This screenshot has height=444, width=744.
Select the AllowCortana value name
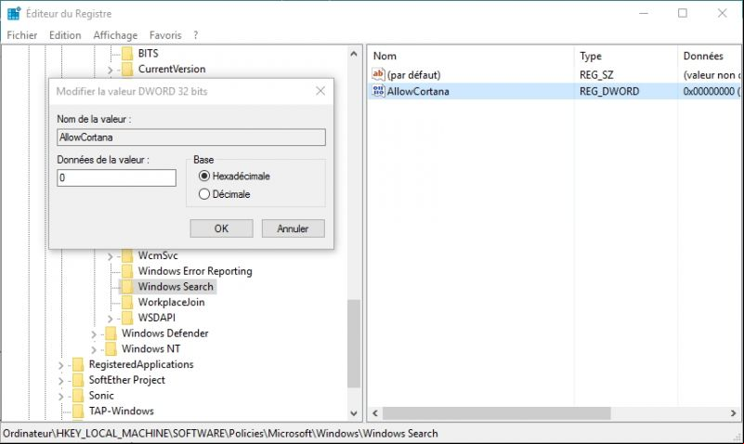[418, 91]
